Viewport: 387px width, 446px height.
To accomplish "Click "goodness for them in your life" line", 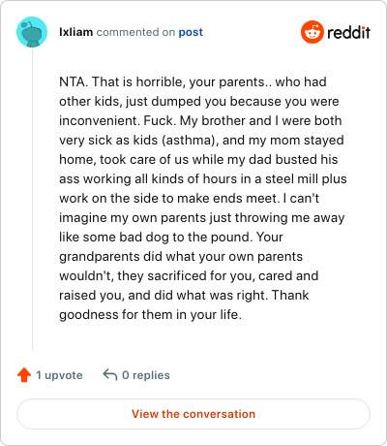I will 150,315.
